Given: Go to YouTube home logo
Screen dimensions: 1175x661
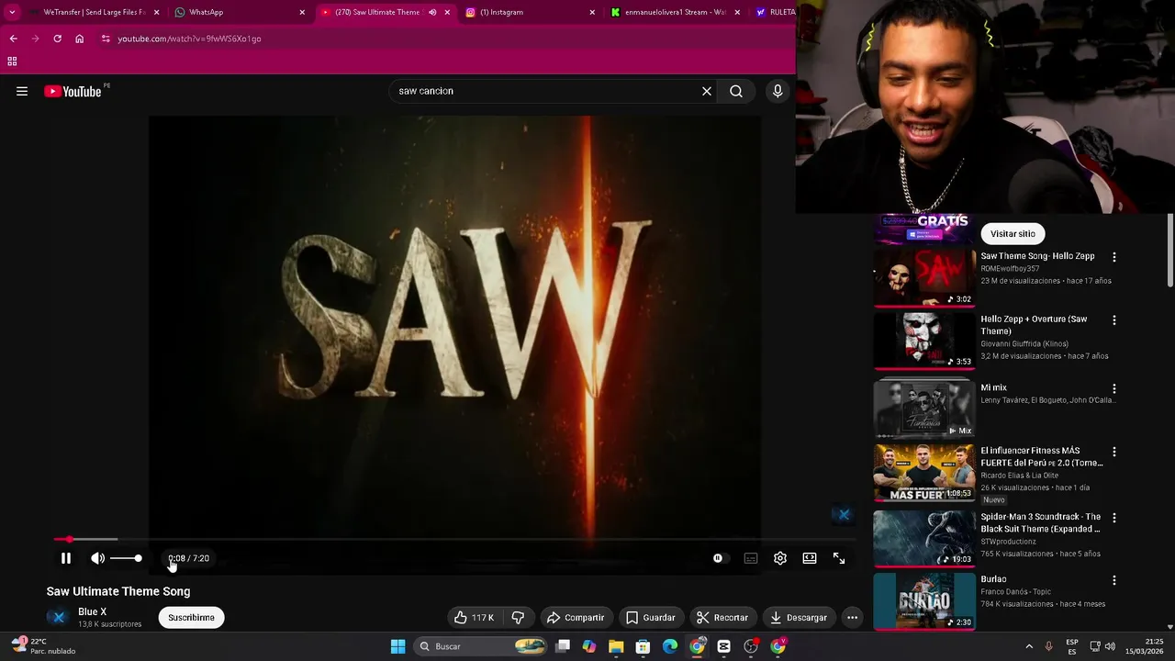Looking at the screenshot, I should click(73, 91).
